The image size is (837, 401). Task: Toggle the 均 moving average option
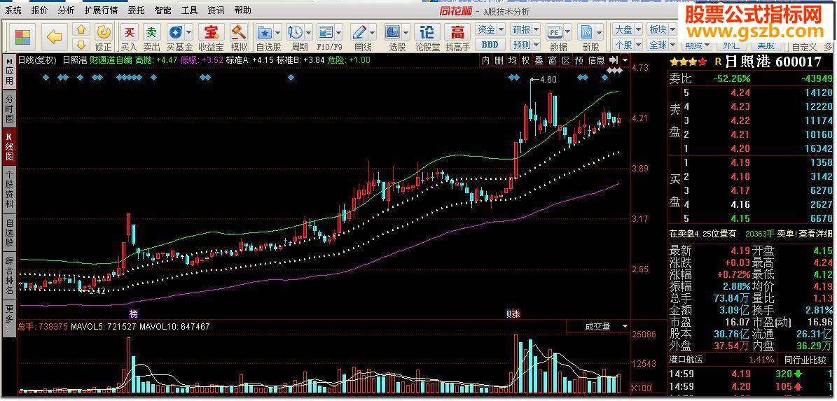tap(513, 60)
